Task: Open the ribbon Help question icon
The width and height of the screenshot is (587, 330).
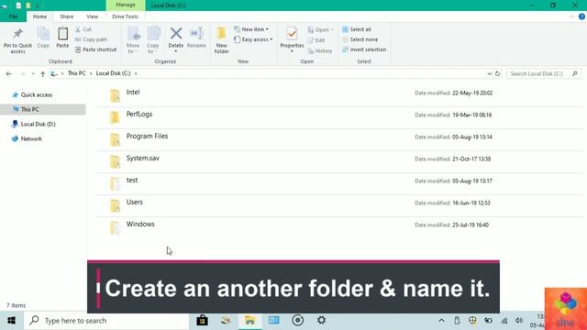Action: coord(581,16)
